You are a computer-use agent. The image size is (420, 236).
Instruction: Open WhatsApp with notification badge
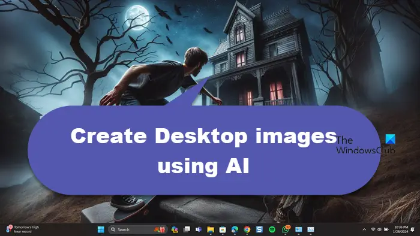286,229
